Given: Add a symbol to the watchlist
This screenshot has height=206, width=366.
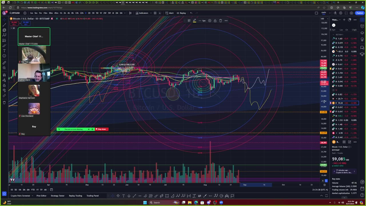Looking at the screenshot, I should 344,20.
